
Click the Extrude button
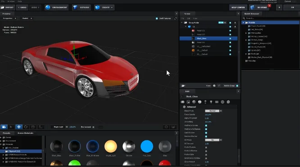82,8
